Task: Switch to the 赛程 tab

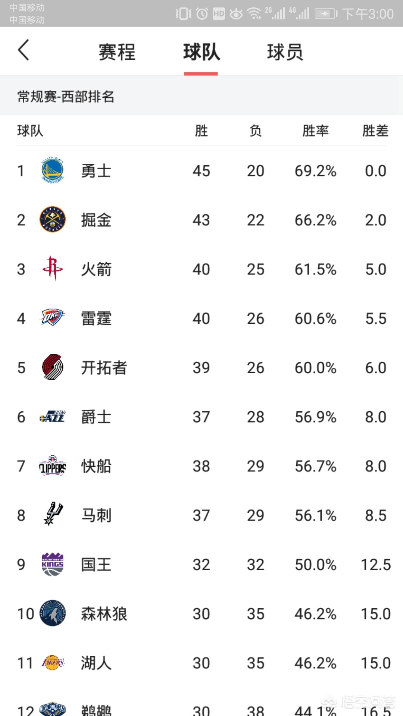Action: click(117, 52)
